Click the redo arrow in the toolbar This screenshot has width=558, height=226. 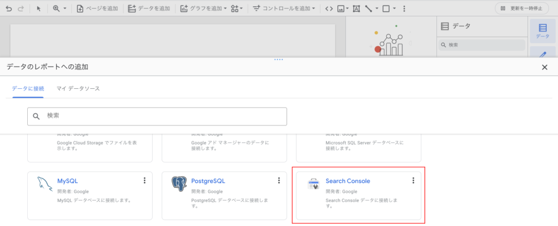[21, 9]
